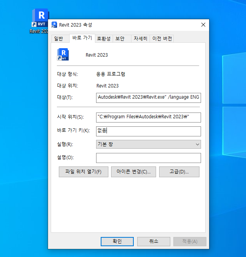Click the 대상 형식: label
246x257 pixels.
tap(68, 74)
